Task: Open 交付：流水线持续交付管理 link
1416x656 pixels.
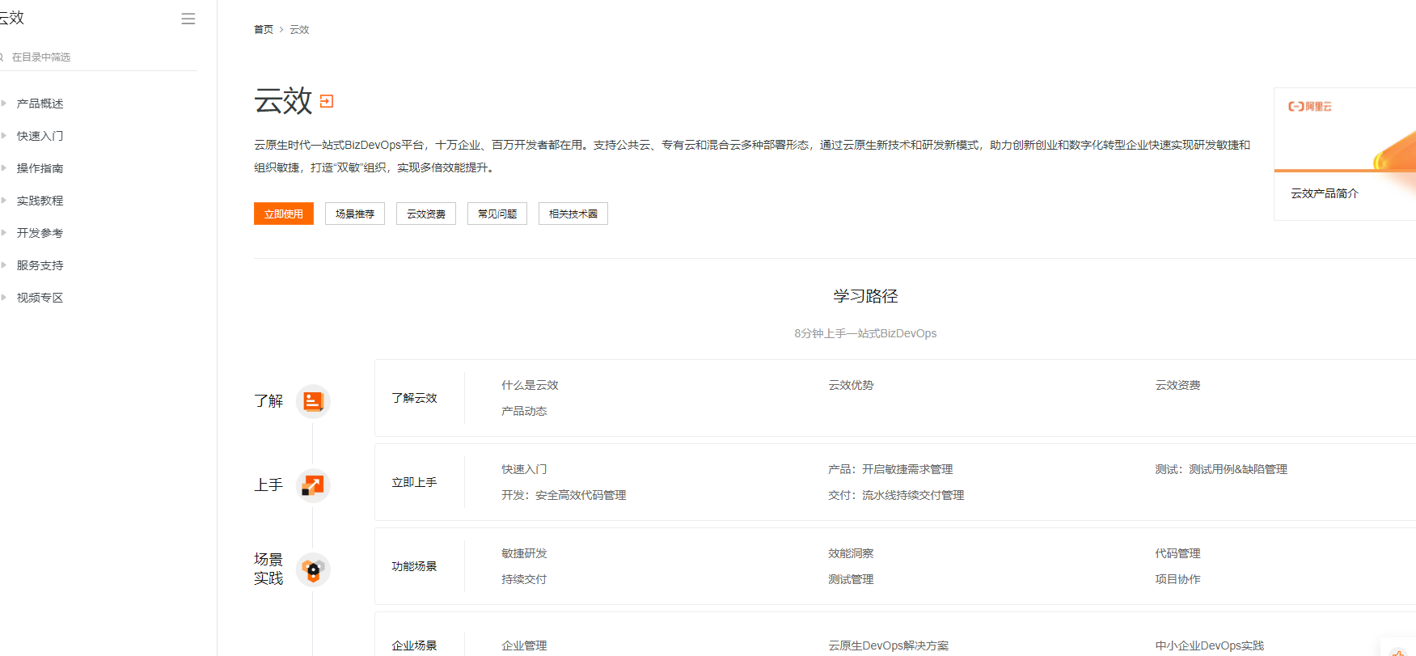Action: 896,495
